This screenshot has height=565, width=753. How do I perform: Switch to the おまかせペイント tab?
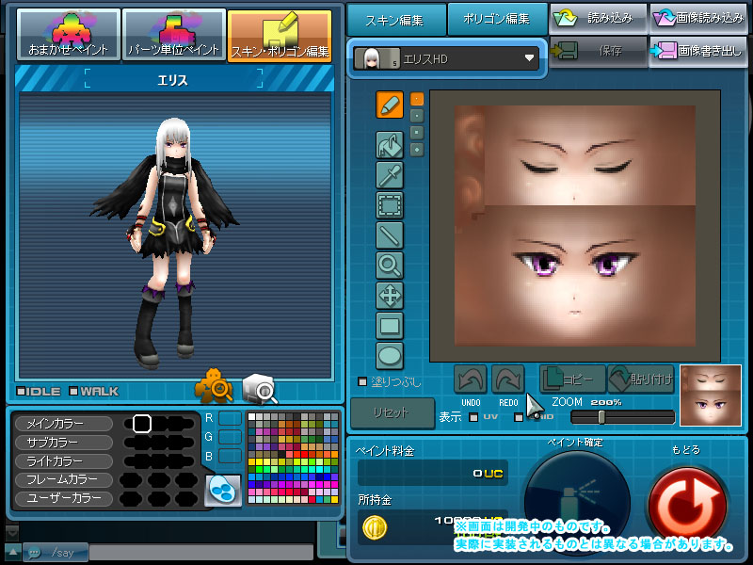[x=68, y=35]
